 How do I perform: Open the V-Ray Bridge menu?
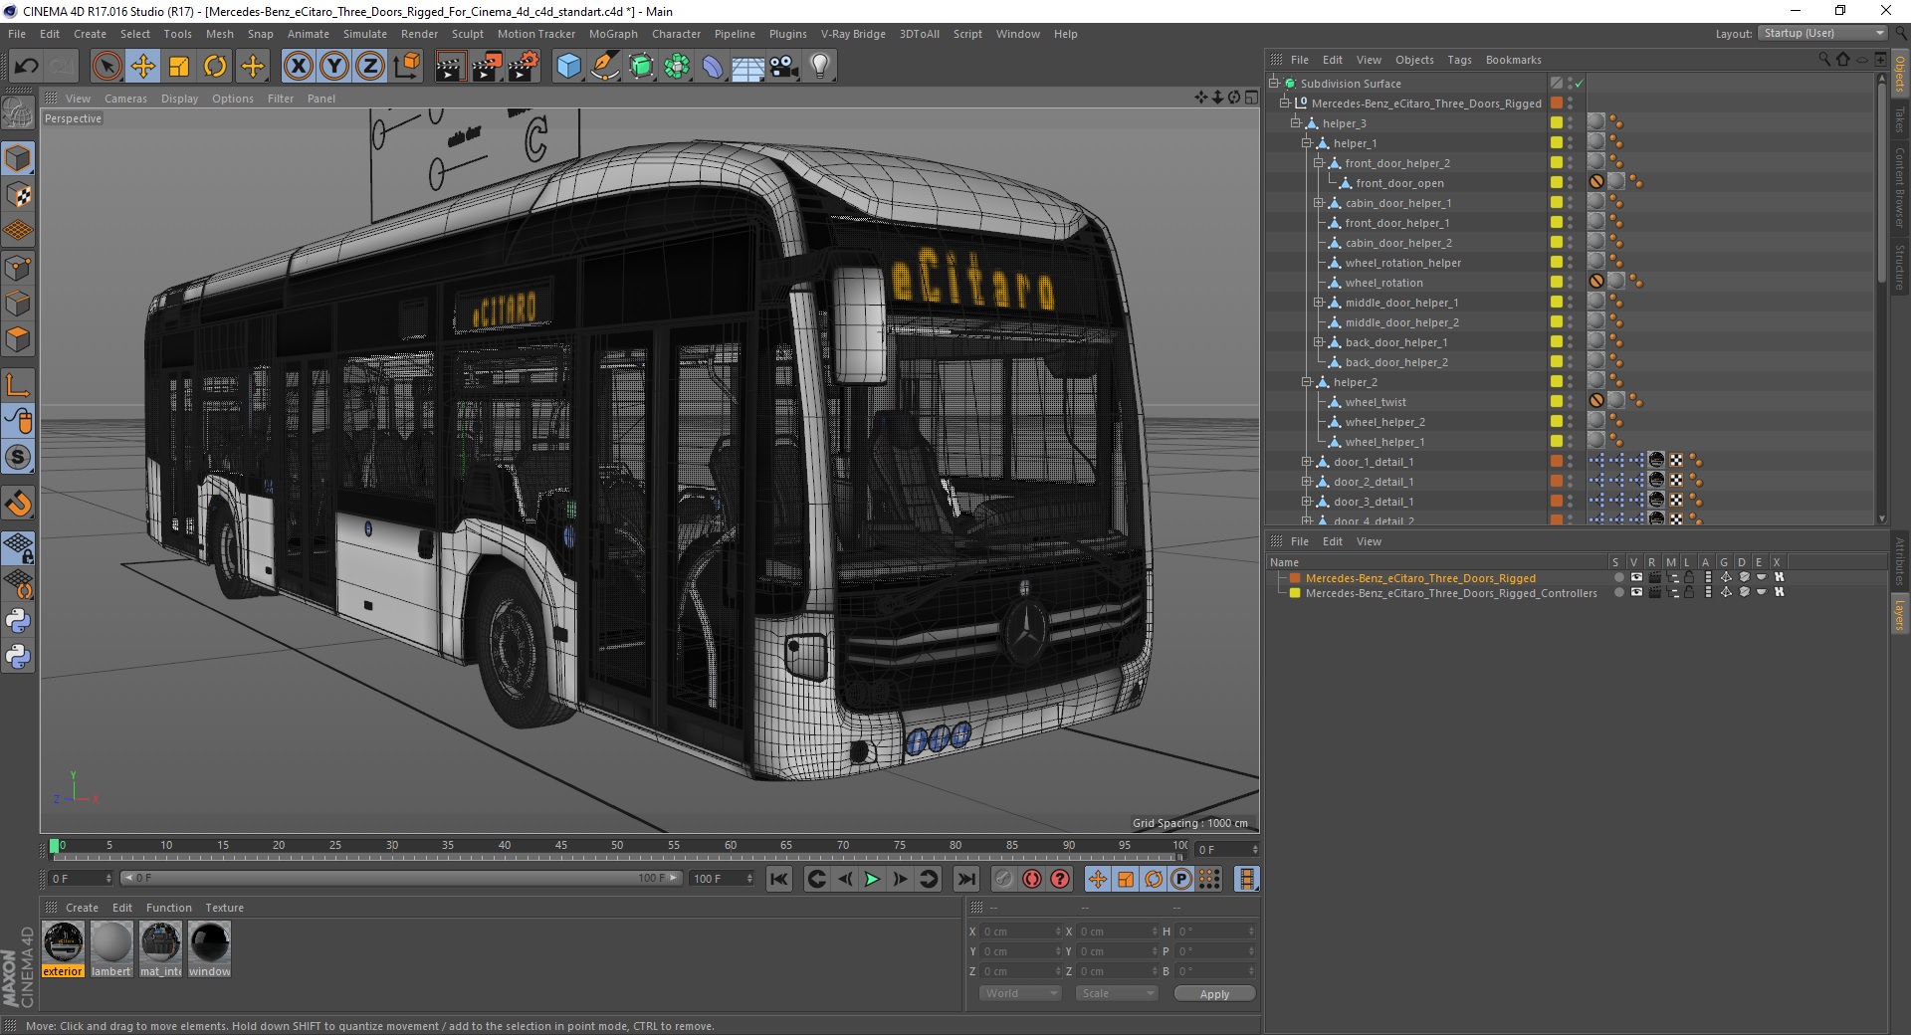(853, 34)
